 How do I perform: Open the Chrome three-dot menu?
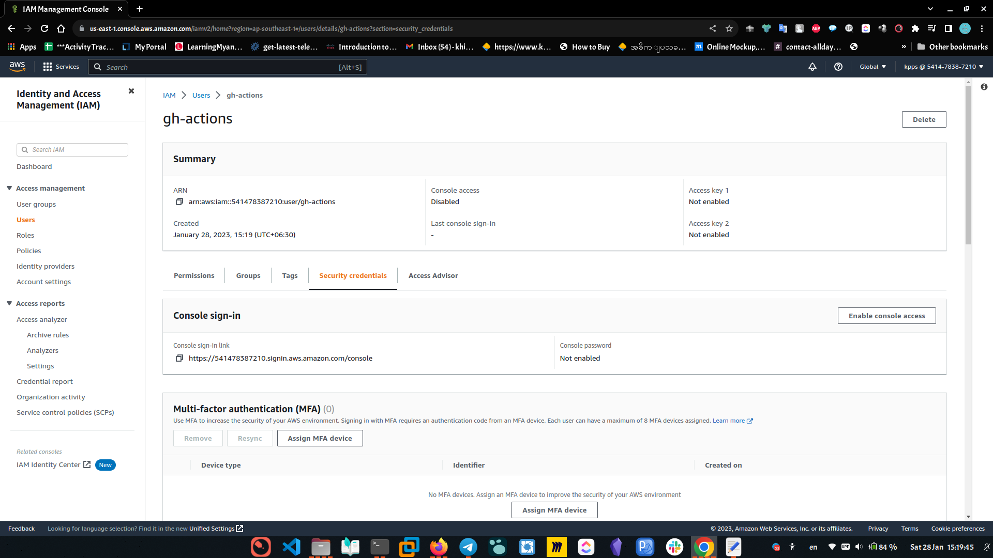982,28
